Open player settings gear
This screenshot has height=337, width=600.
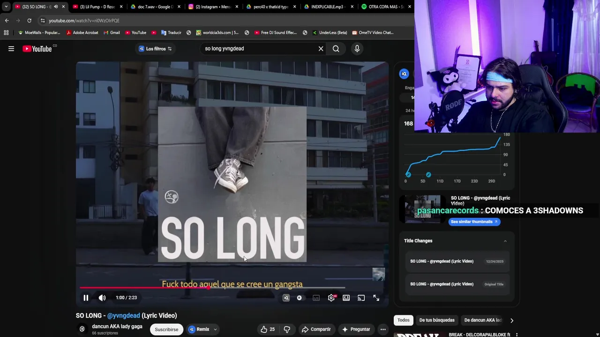[331, 298]
